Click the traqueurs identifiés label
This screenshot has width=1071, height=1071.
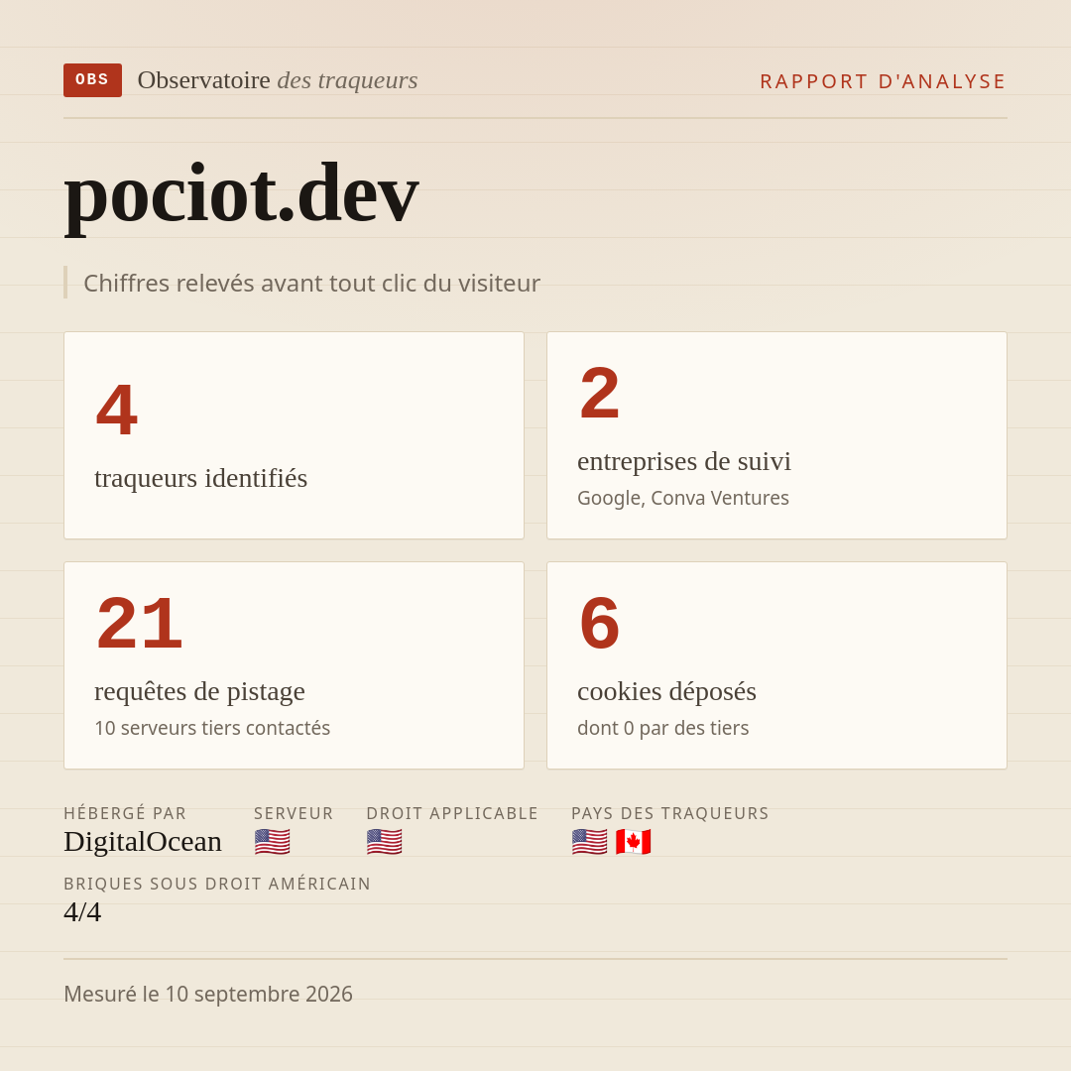coord(200,478)
